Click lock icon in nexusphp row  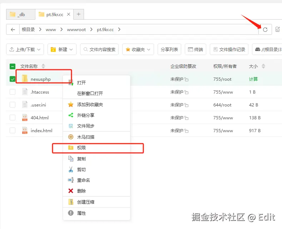[187, 79]
